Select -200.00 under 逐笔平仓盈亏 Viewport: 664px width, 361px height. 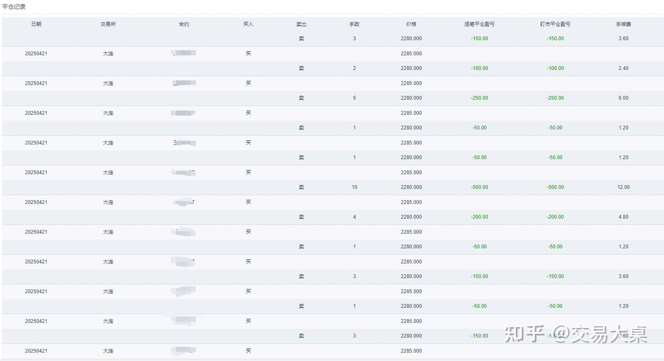(x=479, y=217)
